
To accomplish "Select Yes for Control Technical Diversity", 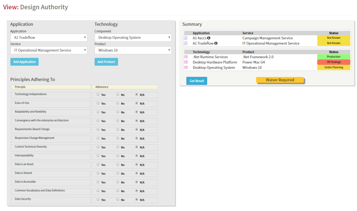I will click(98, 147).
